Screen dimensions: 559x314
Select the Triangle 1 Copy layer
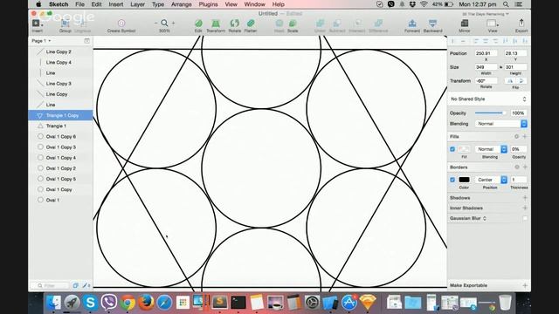pos(60,115)
